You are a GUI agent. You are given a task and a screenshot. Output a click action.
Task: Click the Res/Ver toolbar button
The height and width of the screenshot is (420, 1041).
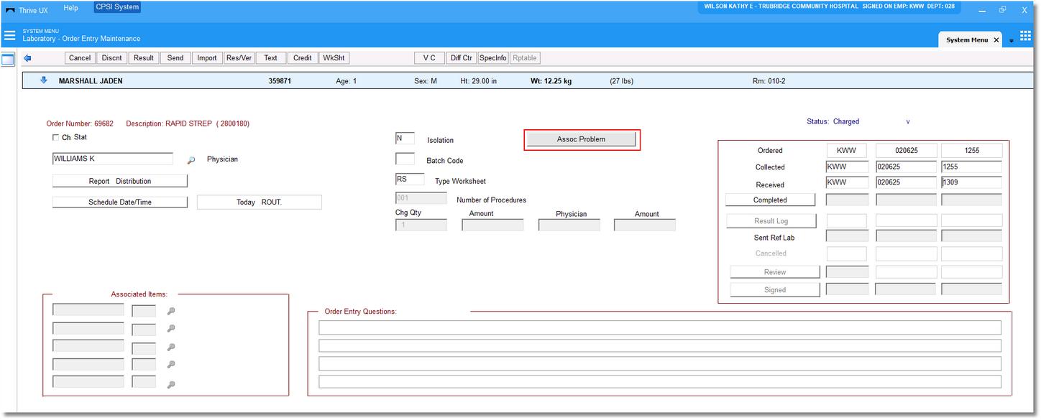[x=239, y=58]
